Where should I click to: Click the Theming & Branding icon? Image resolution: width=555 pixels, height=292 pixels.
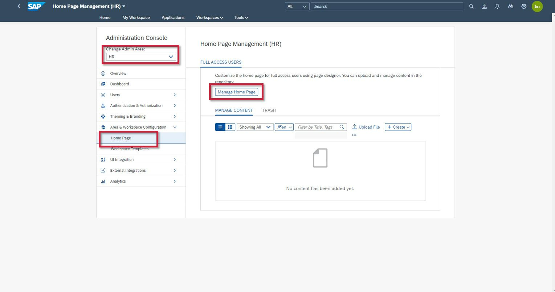coord(103,117)
